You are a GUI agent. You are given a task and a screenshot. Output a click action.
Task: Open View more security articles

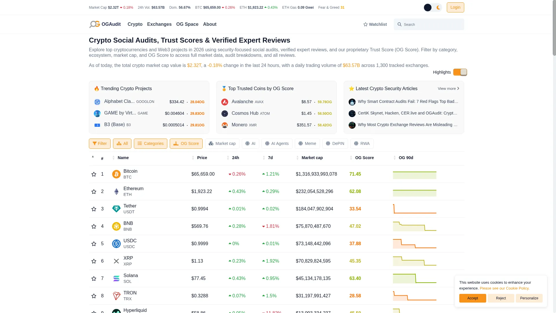pyautogui.click(x=448, y=89)
